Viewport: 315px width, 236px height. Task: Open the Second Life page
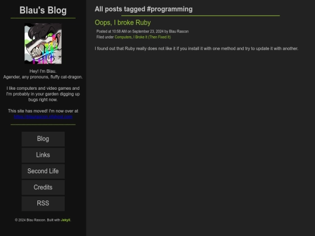[43, 171]
